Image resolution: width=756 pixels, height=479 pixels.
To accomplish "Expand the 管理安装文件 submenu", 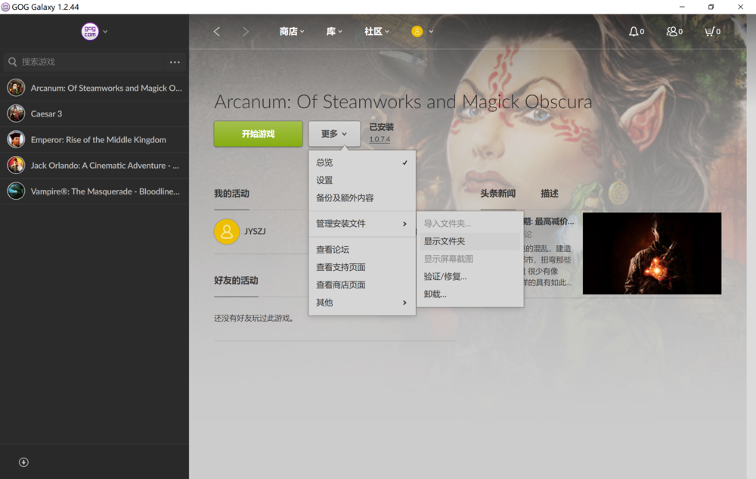I will [362, 223].
